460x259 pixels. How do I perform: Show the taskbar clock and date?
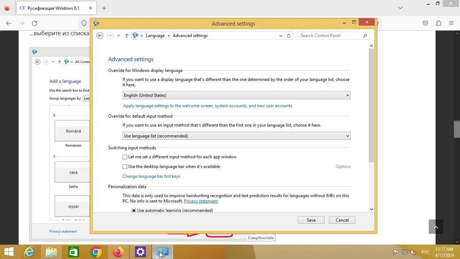pos(444,252)
